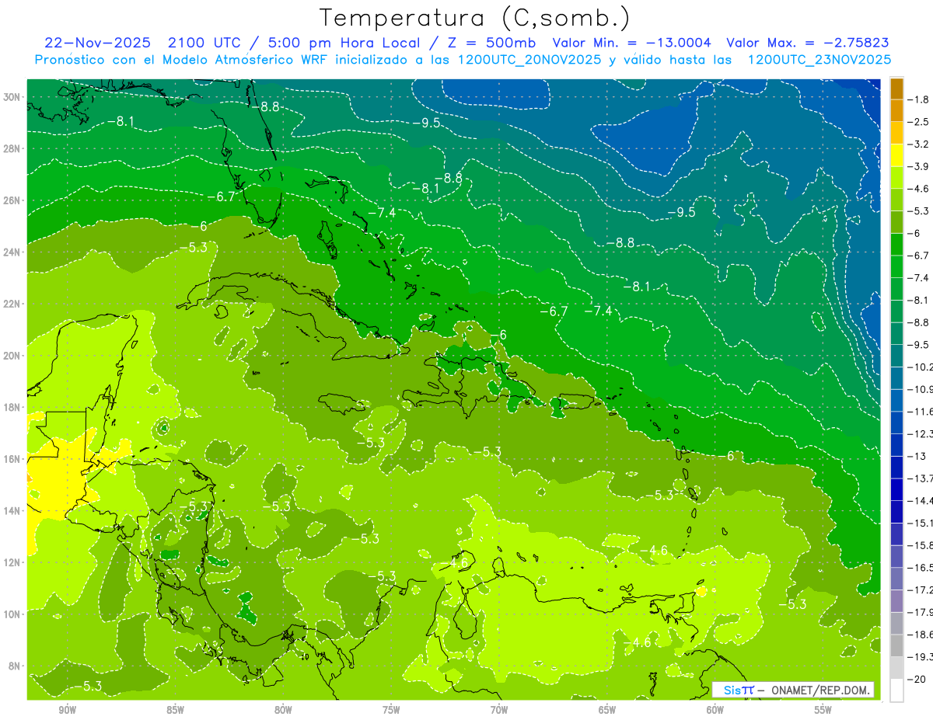Click the dark blue colorbar swatch between -13.7 and -14.4
The image size is (933, 720).
(x=896, y=489)
